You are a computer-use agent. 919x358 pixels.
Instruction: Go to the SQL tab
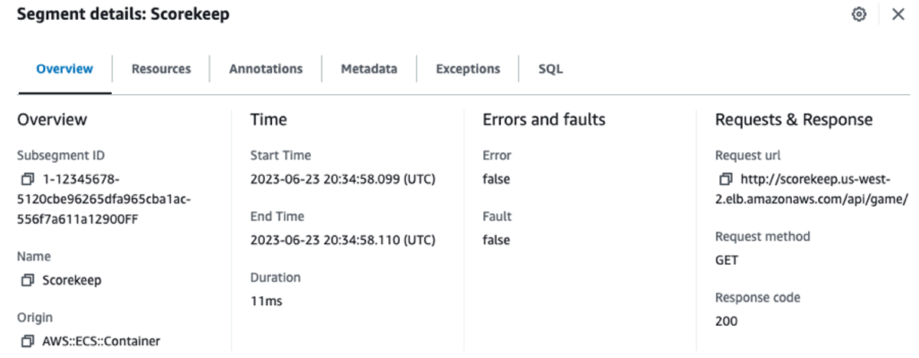[551, 69]
